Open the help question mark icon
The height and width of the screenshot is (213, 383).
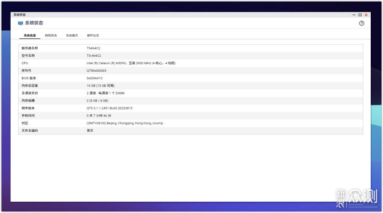pyautogui.click(x=362, y=23)
